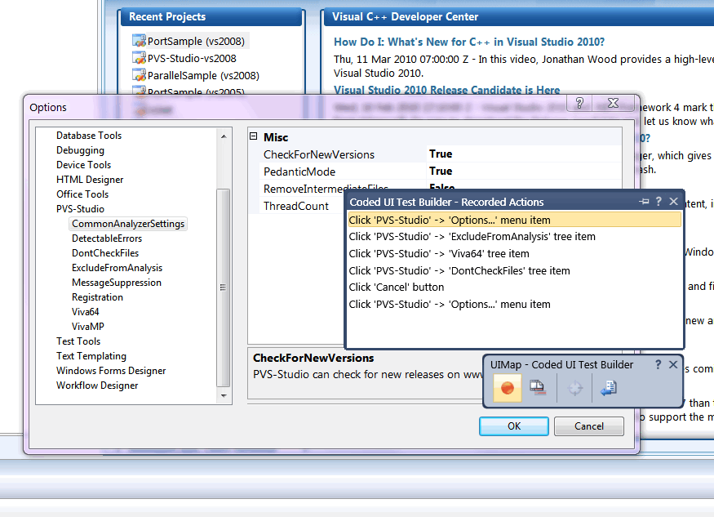Viewport: 714px width, 517px height.
Task: Open the DetectableErrors settings page
Action: pos(107,238)
